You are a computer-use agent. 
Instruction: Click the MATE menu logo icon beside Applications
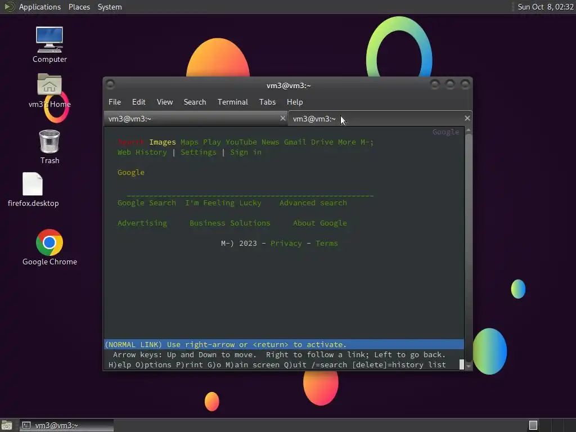pyautogui.click(x=9, y=7)
